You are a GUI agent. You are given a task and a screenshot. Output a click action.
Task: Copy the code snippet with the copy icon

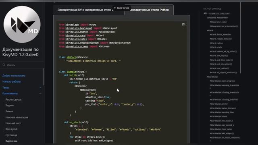click(x=184, y=25)
